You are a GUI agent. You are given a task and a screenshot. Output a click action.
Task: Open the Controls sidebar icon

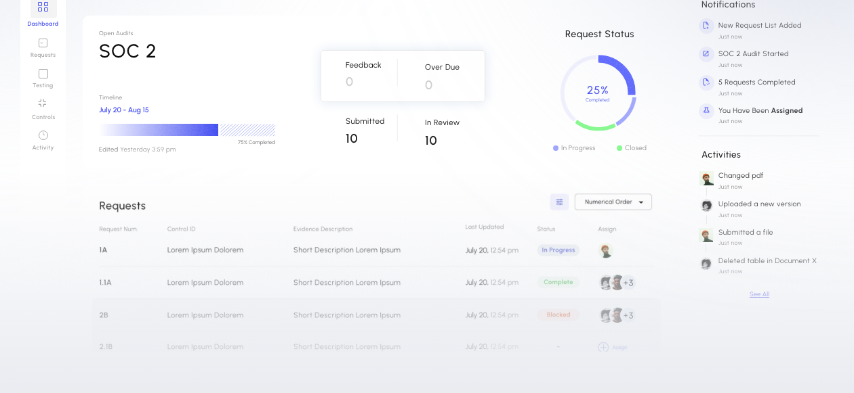pos(43,103)
